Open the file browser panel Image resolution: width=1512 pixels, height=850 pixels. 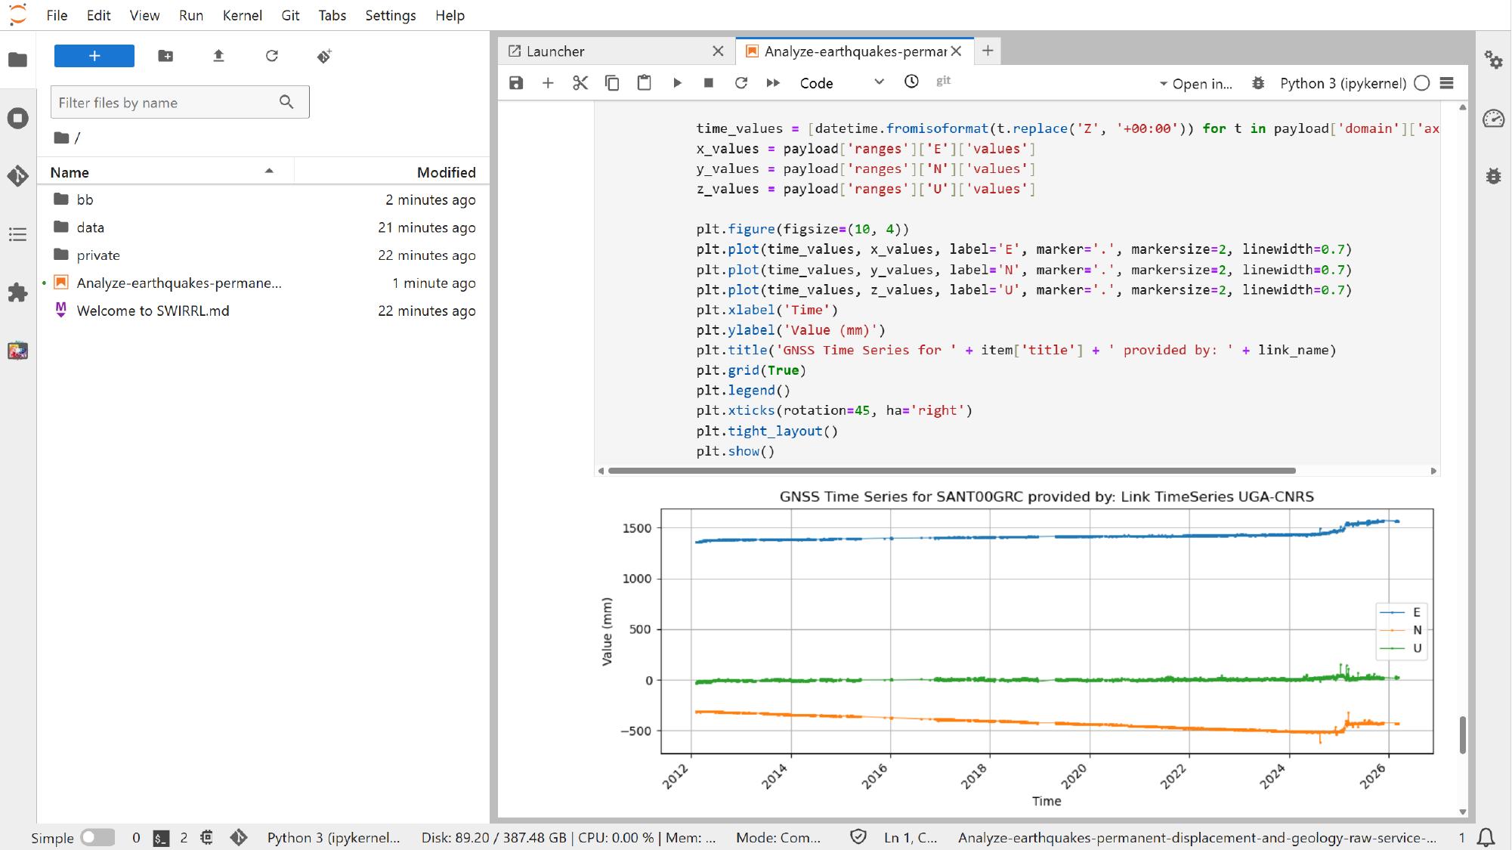[x=18, y=60]
